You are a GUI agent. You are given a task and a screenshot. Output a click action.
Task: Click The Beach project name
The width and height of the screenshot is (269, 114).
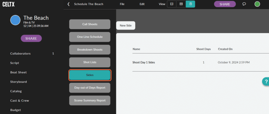[36, 18]
